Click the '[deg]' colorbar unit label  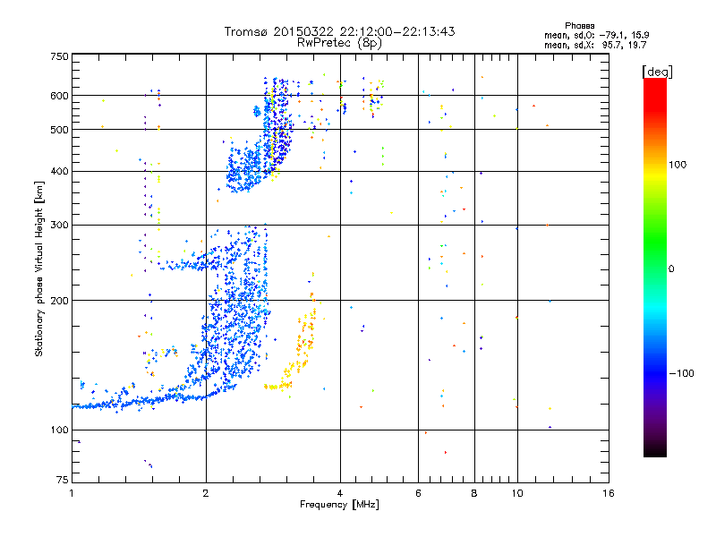[x=657, y=72]
